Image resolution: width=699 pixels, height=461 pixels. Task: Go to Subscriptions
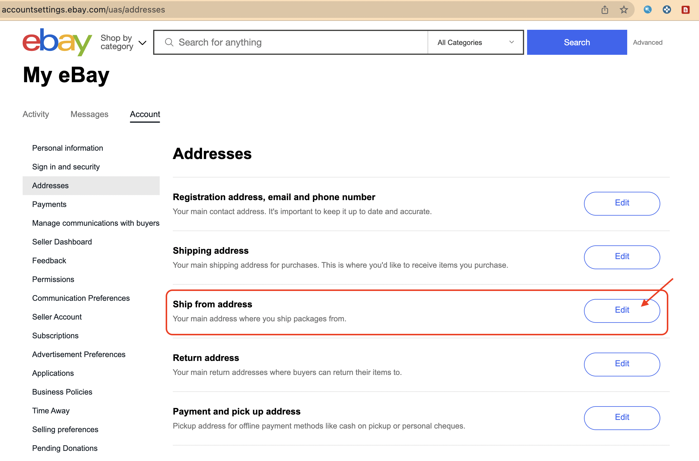click(x=55, y=336)
